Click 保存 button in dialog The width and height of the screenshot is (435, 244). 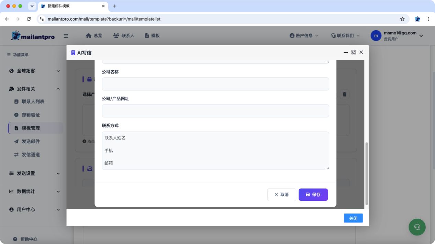pos(313,195)
